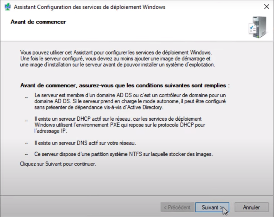Select the introductory paragraph about configuring services
The height and width of the screenshot is (217, 274).
point(118,59)
